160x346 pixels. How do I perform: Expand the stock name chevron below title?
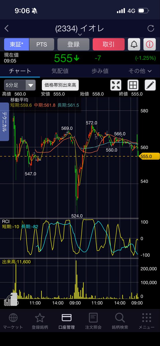click(x=80, y=35)
